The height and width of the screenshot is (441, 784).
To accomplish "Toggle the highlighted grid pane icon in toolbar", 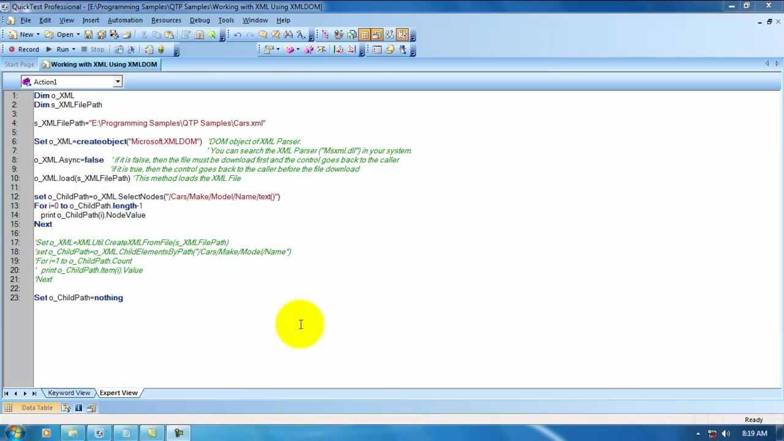I will point(364,35).
